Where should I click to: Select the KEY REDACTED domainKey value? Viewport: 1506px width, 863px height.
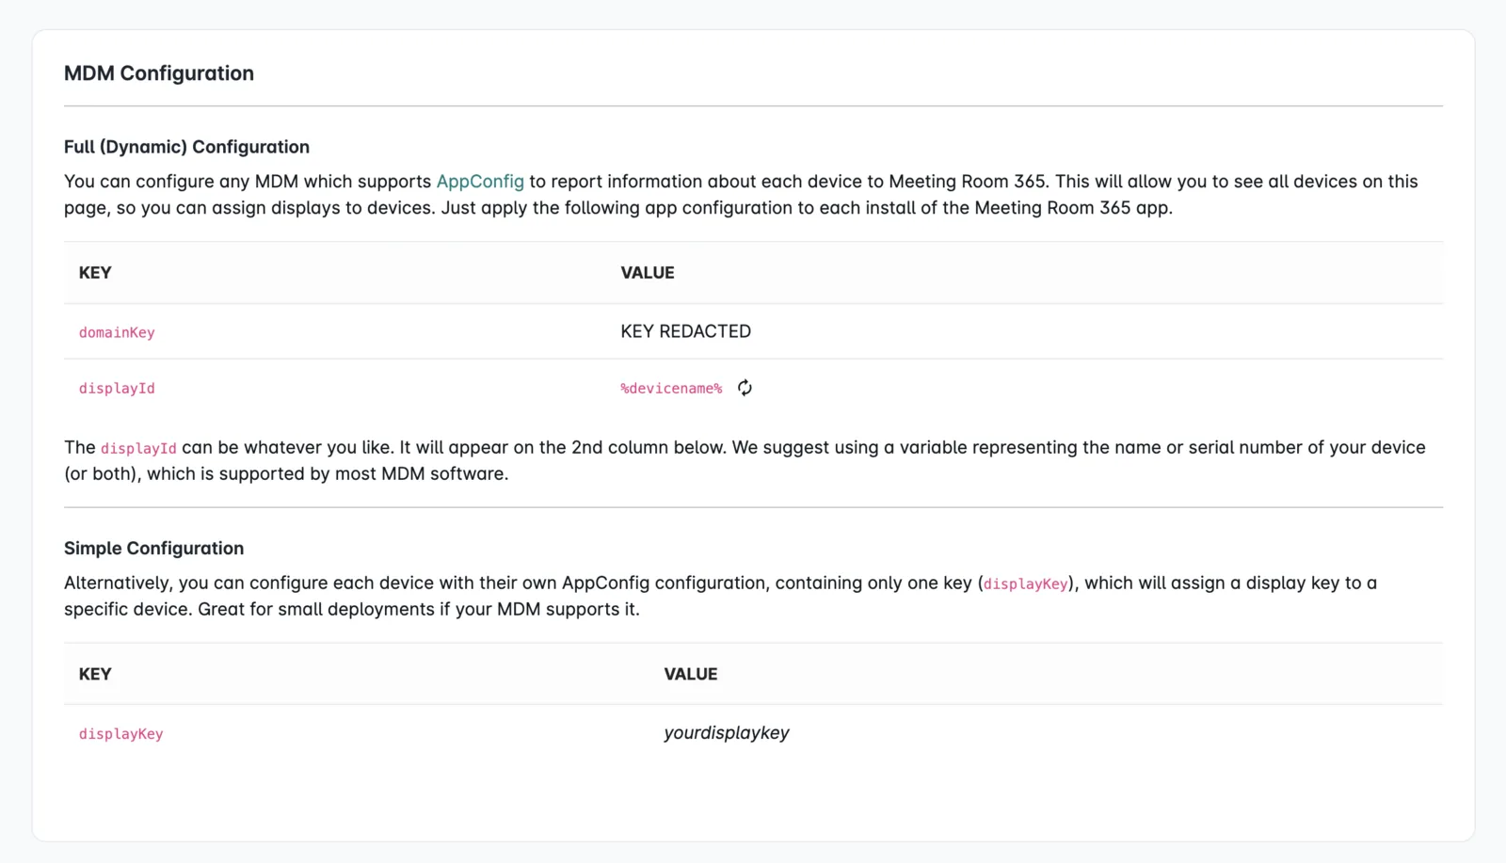(x=685, y=331)
